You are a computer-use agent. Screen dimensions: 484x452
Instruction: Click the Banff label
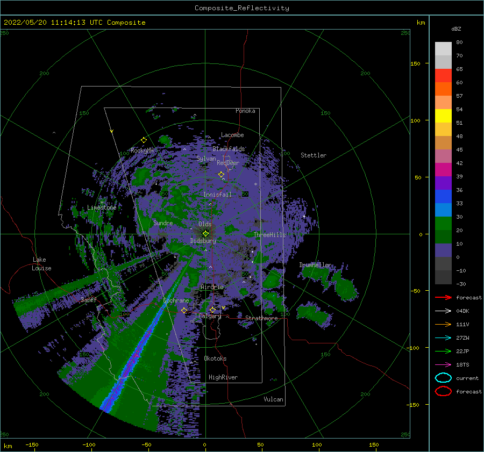89,299
